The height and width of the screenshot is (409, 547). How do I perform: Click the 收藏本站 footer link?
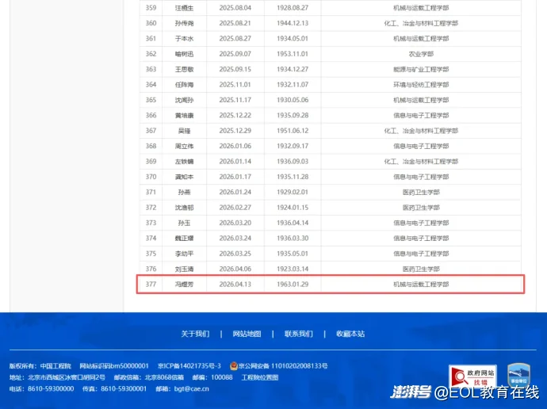350,334
